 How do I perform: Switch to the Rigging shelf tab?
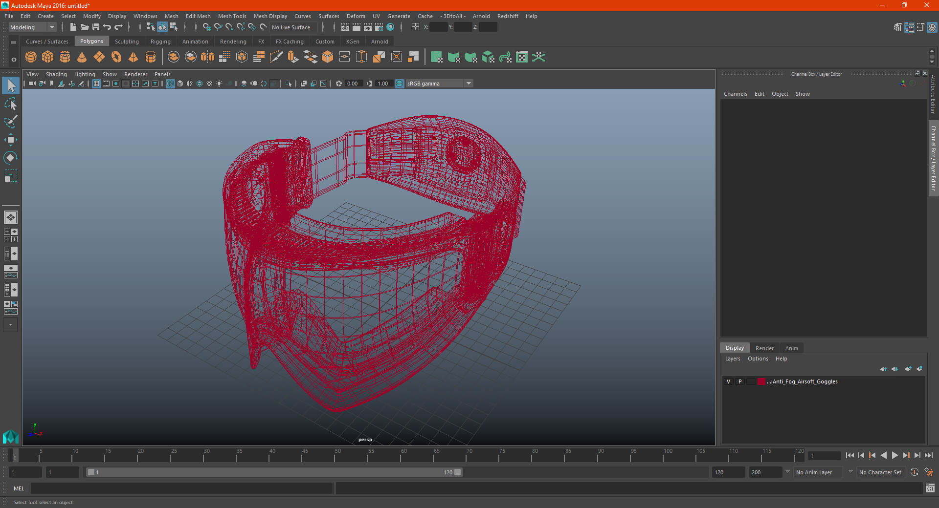click(160, 42)
